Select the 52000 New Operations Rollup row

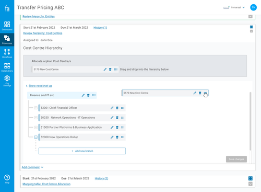pos(82,137)
